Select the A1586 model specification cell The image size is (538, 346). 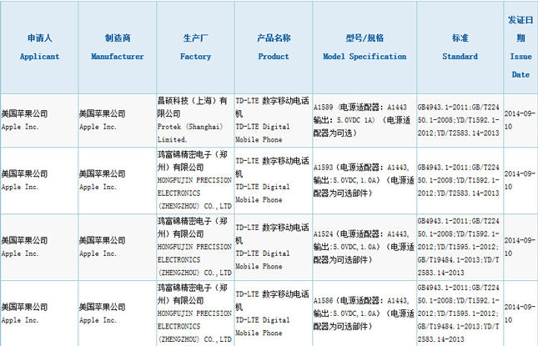pos(363,313)
